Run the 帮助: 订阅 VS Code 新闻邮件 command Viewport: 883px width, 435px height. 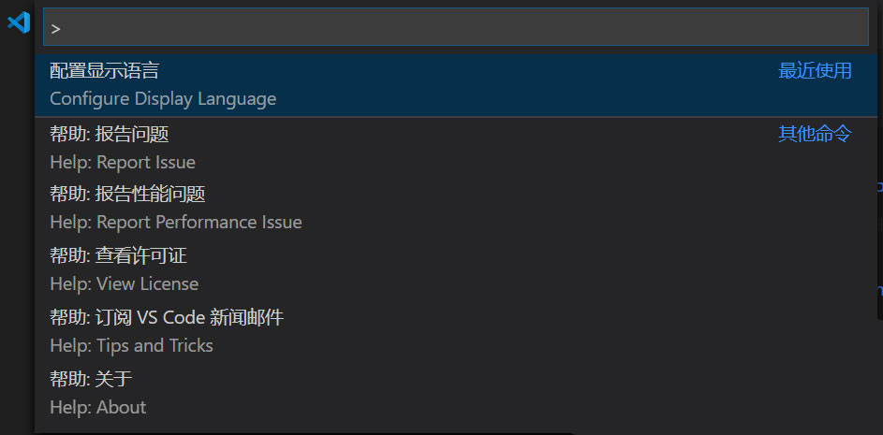click(x=167, y=318)
